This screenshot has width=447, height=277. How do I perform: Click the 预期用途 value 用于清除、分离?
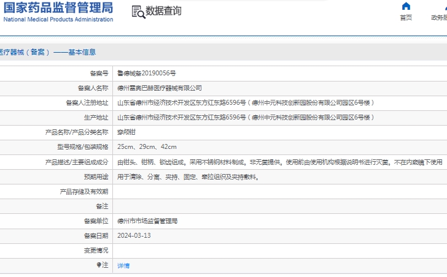coord(188,177)
